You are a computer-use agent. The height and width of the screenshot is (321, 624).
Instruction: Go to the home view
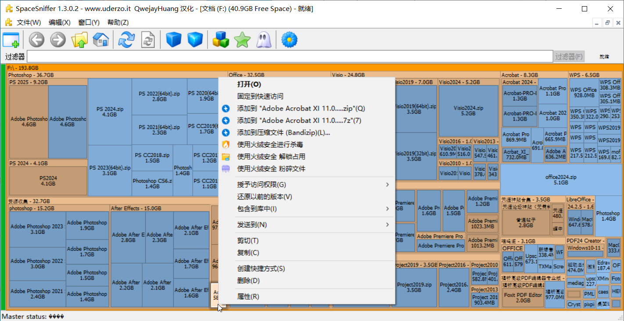coord(100,40)
